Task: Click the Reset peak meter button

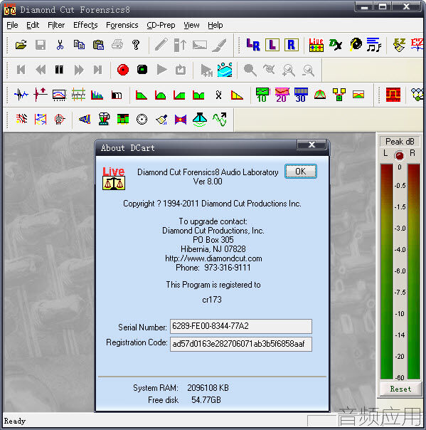Action: pyautogui.click(x=400, y=389)
